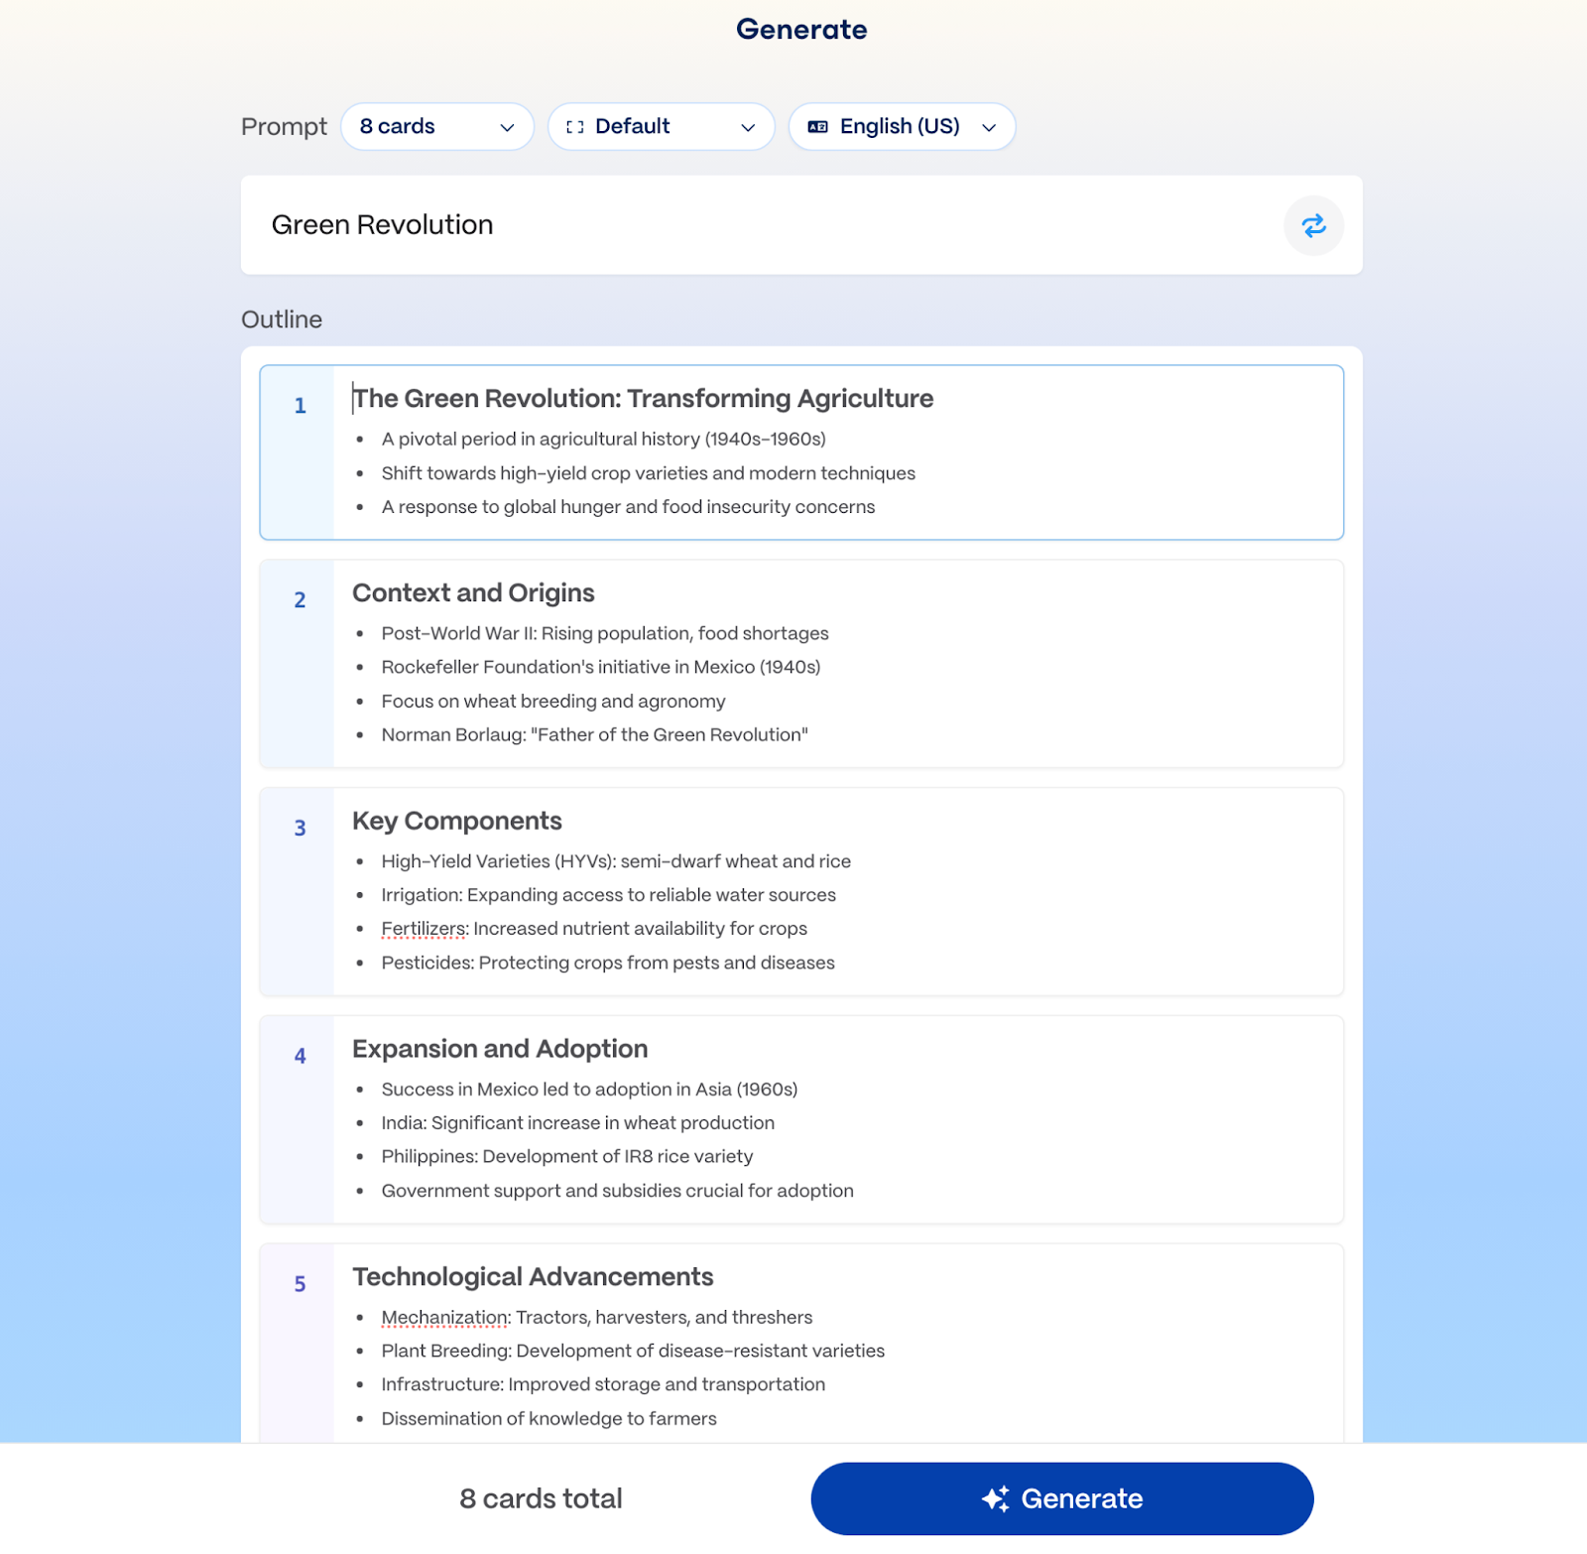This screenshot has width=1587, height=1554.
Task: Click the 'Context and Origins' card title
Action: pos(473,593)
